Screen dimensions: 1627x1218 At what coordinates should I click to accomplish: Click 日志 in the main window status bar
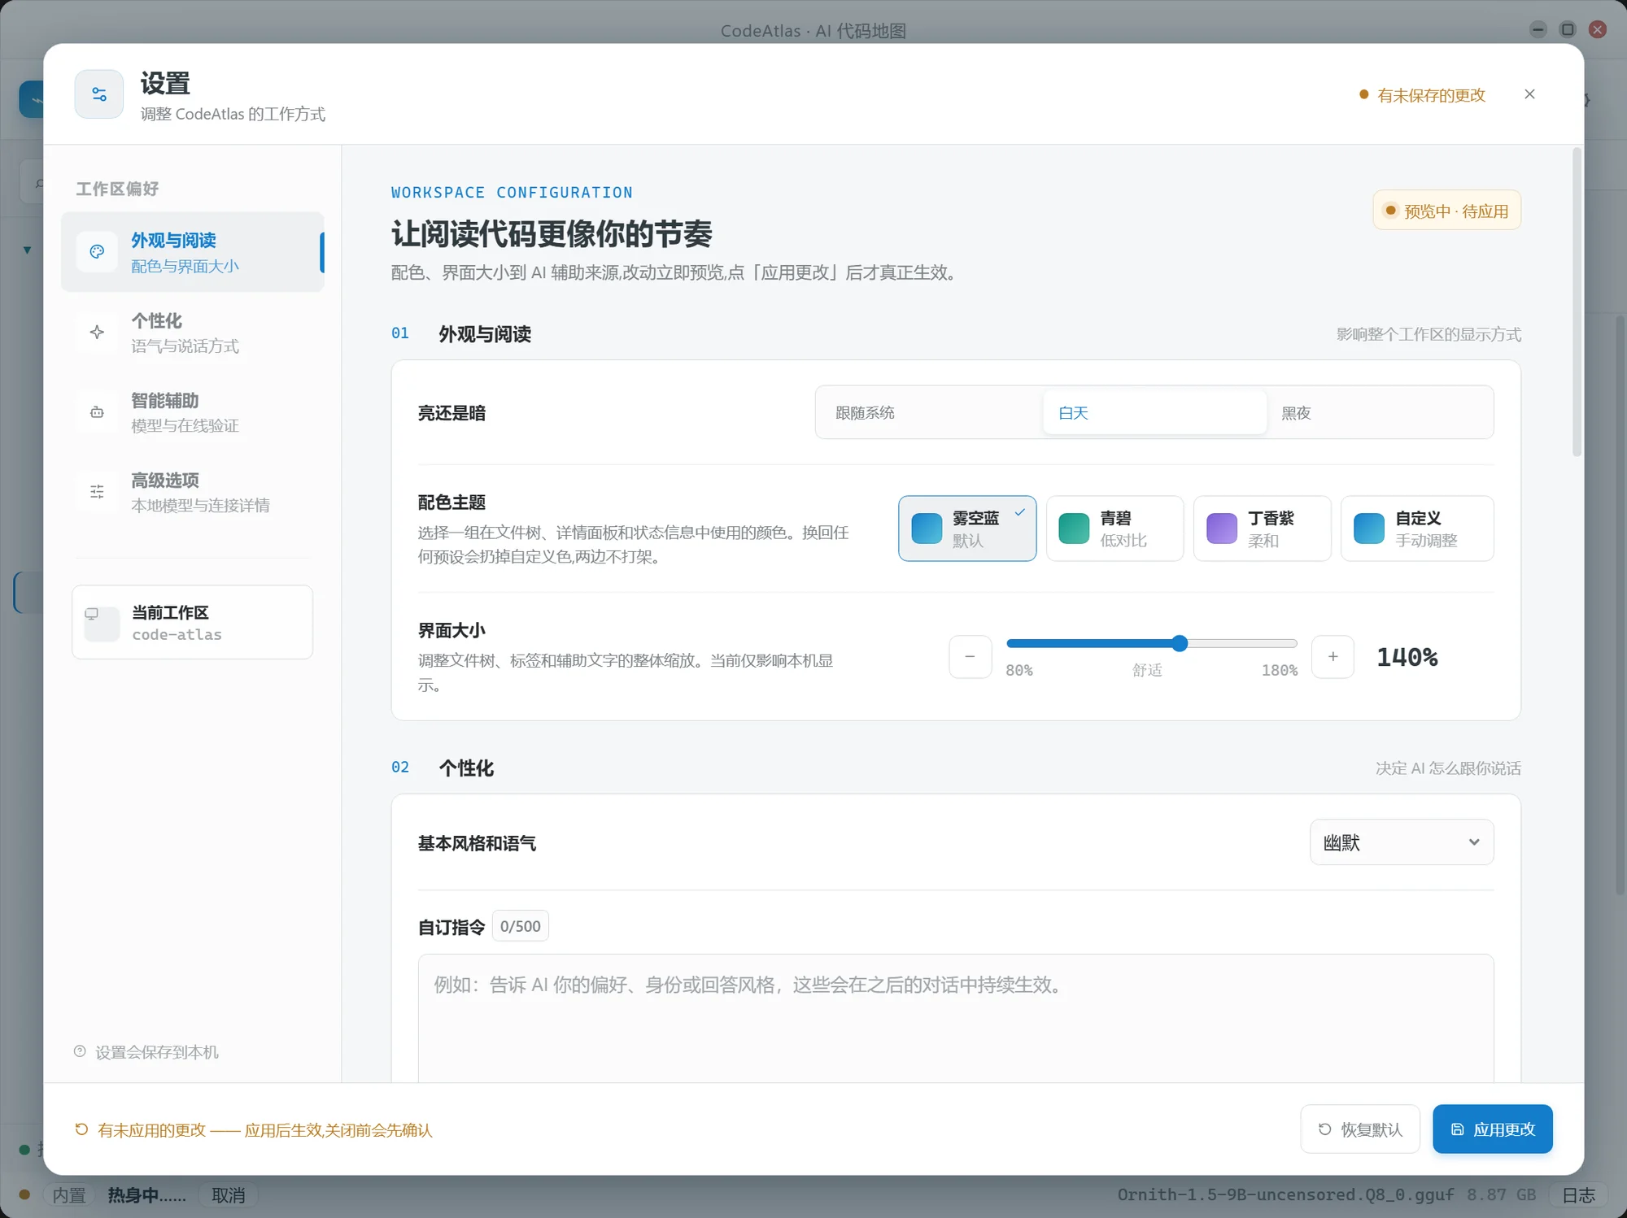point(1578,1195)
